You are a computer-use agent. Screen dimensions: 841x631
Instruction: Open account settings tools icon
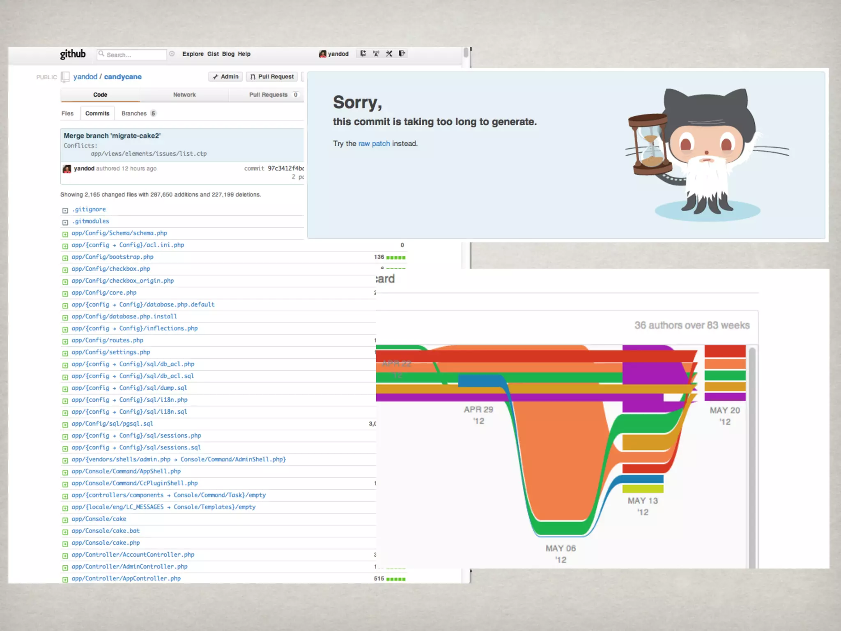(x=389, y=53)
